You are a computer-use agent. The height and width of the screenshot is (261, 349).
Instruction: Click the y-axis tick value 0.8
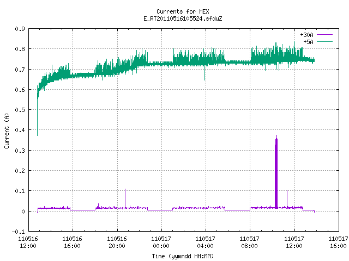(x=20, y=49)
